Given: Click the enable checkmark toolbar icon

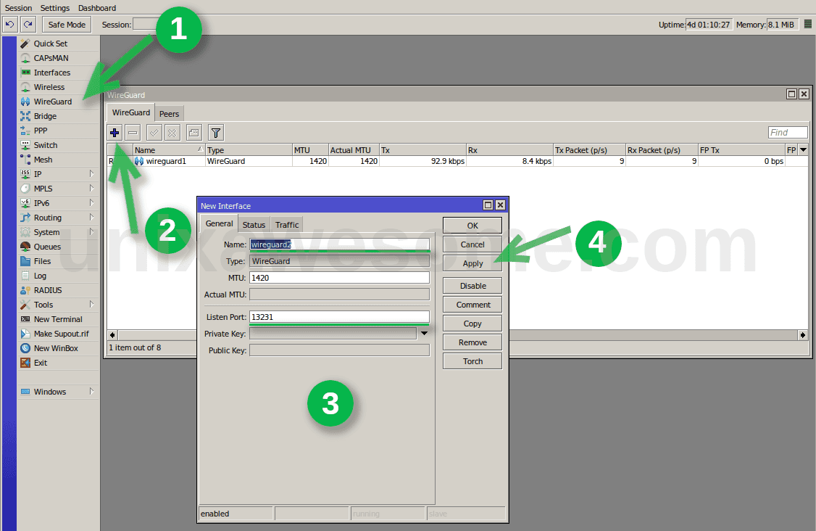Looking at the screenshot, I should tap(154, 133).
